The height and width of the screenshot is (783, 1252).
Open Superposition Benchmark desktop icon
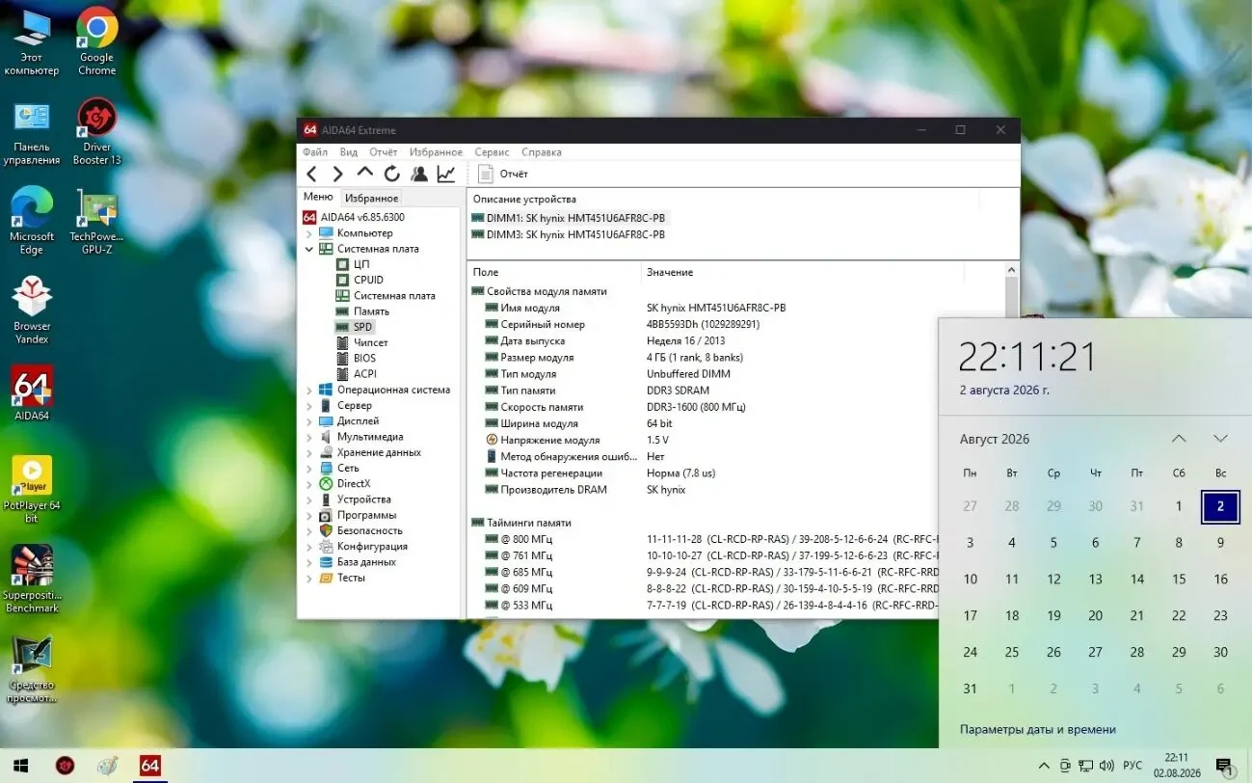pos(32,580)
